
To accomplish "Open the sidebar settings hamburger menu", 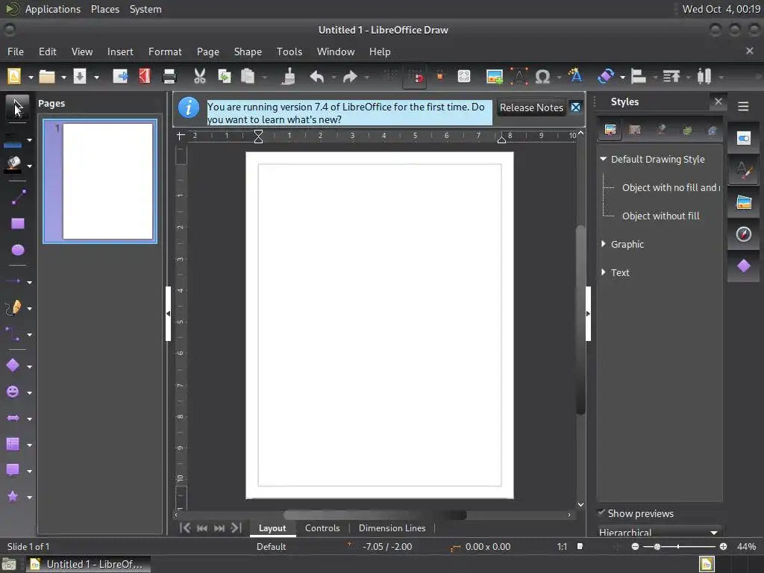I will tap(743, 106).
